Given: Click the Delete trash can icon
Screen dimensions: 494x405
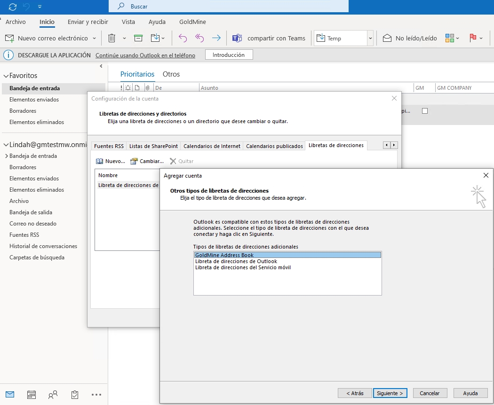Looking at the screenshot, I should [112, 38].
